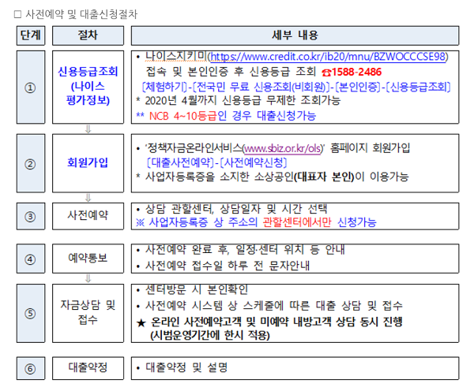Select the 절차 column header
The height and width of the screenshot is (391, 474).
88,35
